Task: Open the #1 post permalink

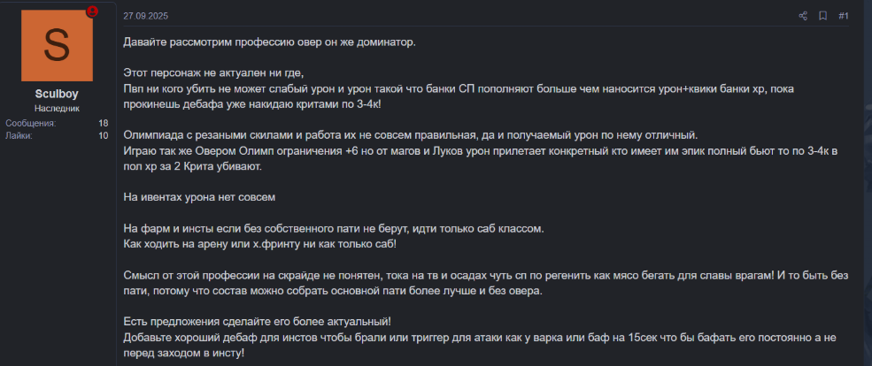Action: [x=843, y=16]
